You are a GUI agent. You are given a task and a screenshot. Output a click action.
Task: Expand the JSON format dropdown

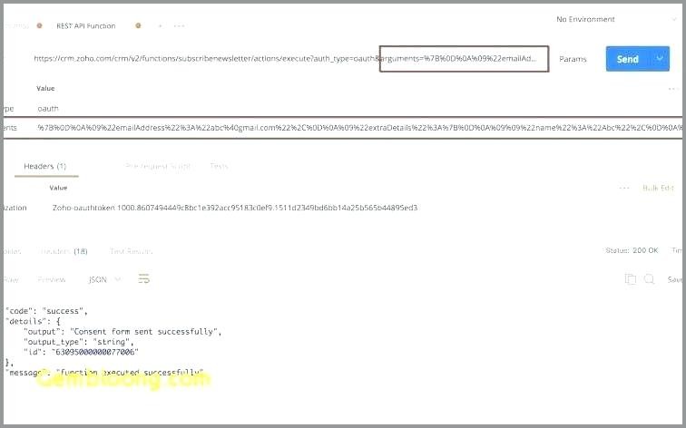click(x=104, y=279)
